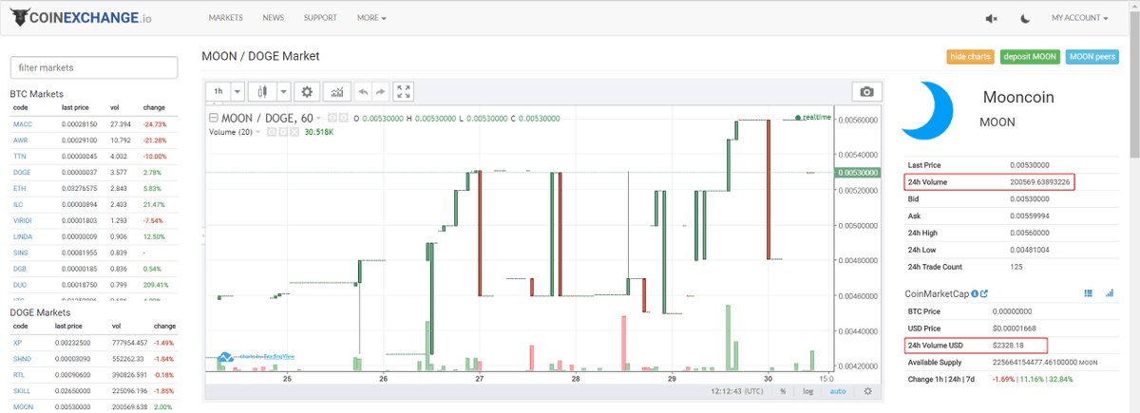Open the LINDA market in BTC Markets
Viewport: 1140px width, 413px height.
click(x=24, y=236)
